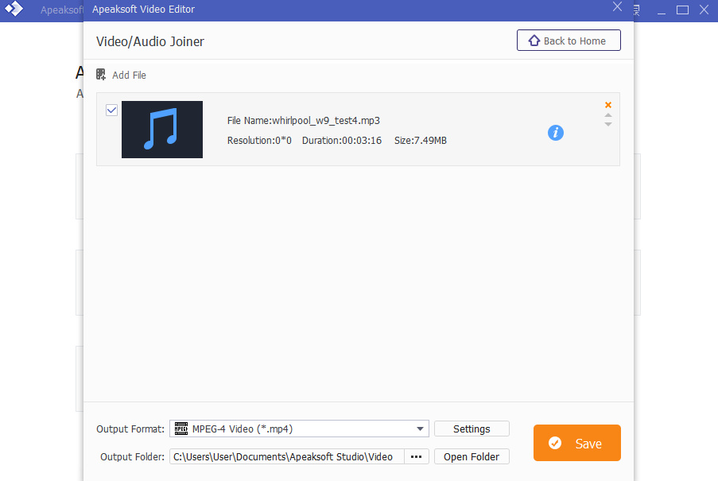Browse output folder with the ellipsis button
Image resolution: width=718 pixels, height=481 pixels.
click(x=416, y=456)
